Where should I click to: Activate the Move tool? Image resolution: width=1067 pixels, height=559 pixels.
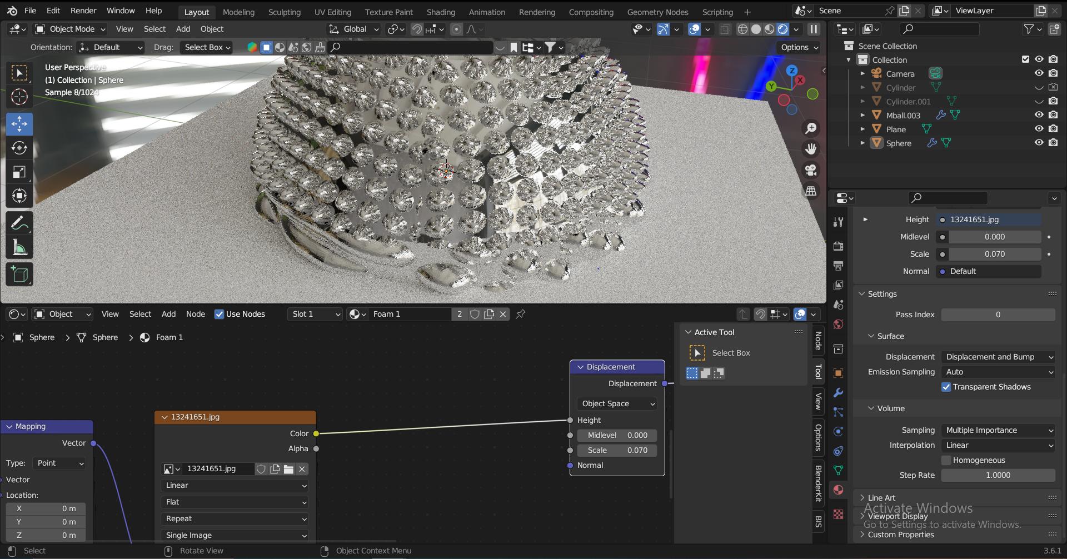(19, 124)
